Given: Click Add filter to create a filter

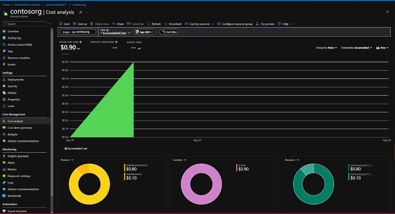Looking at the screenshot, I should coord(169,32).
